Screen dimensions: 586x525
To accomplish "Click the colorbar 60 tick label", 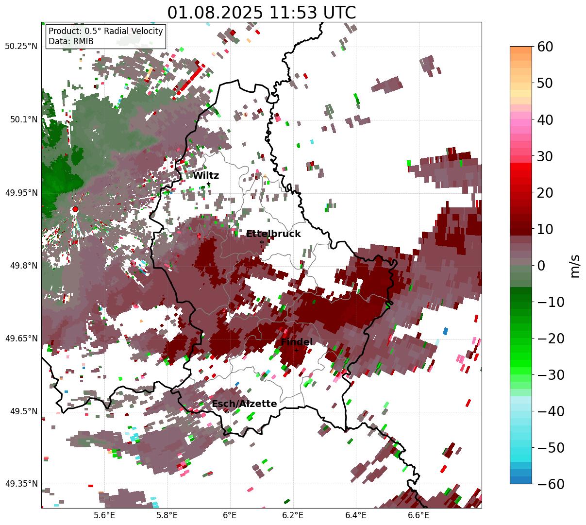I will pos(544,47).
